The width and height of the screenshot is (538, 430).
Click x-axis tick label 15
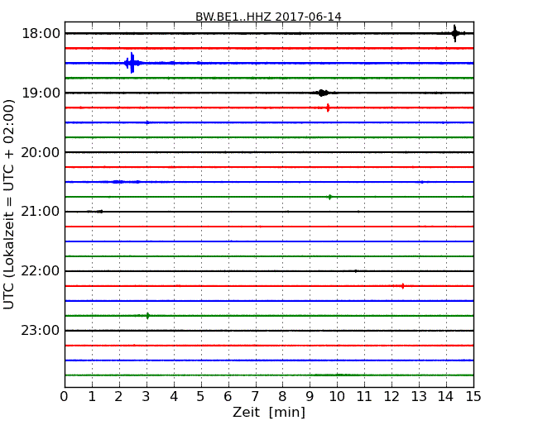click(473, 397)
